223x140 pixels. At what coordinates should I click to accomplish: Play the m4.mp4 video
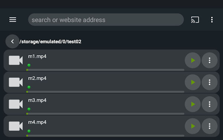[193, 126]
